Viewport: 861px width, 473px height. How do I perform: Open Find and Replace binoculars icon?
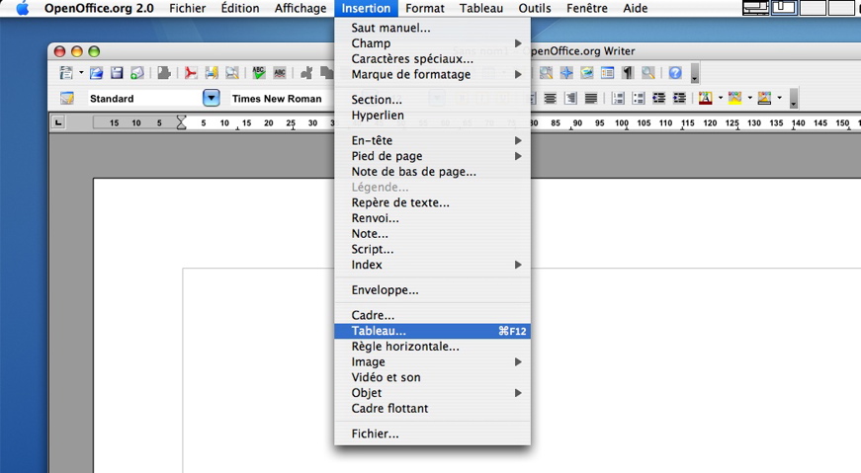546,72
